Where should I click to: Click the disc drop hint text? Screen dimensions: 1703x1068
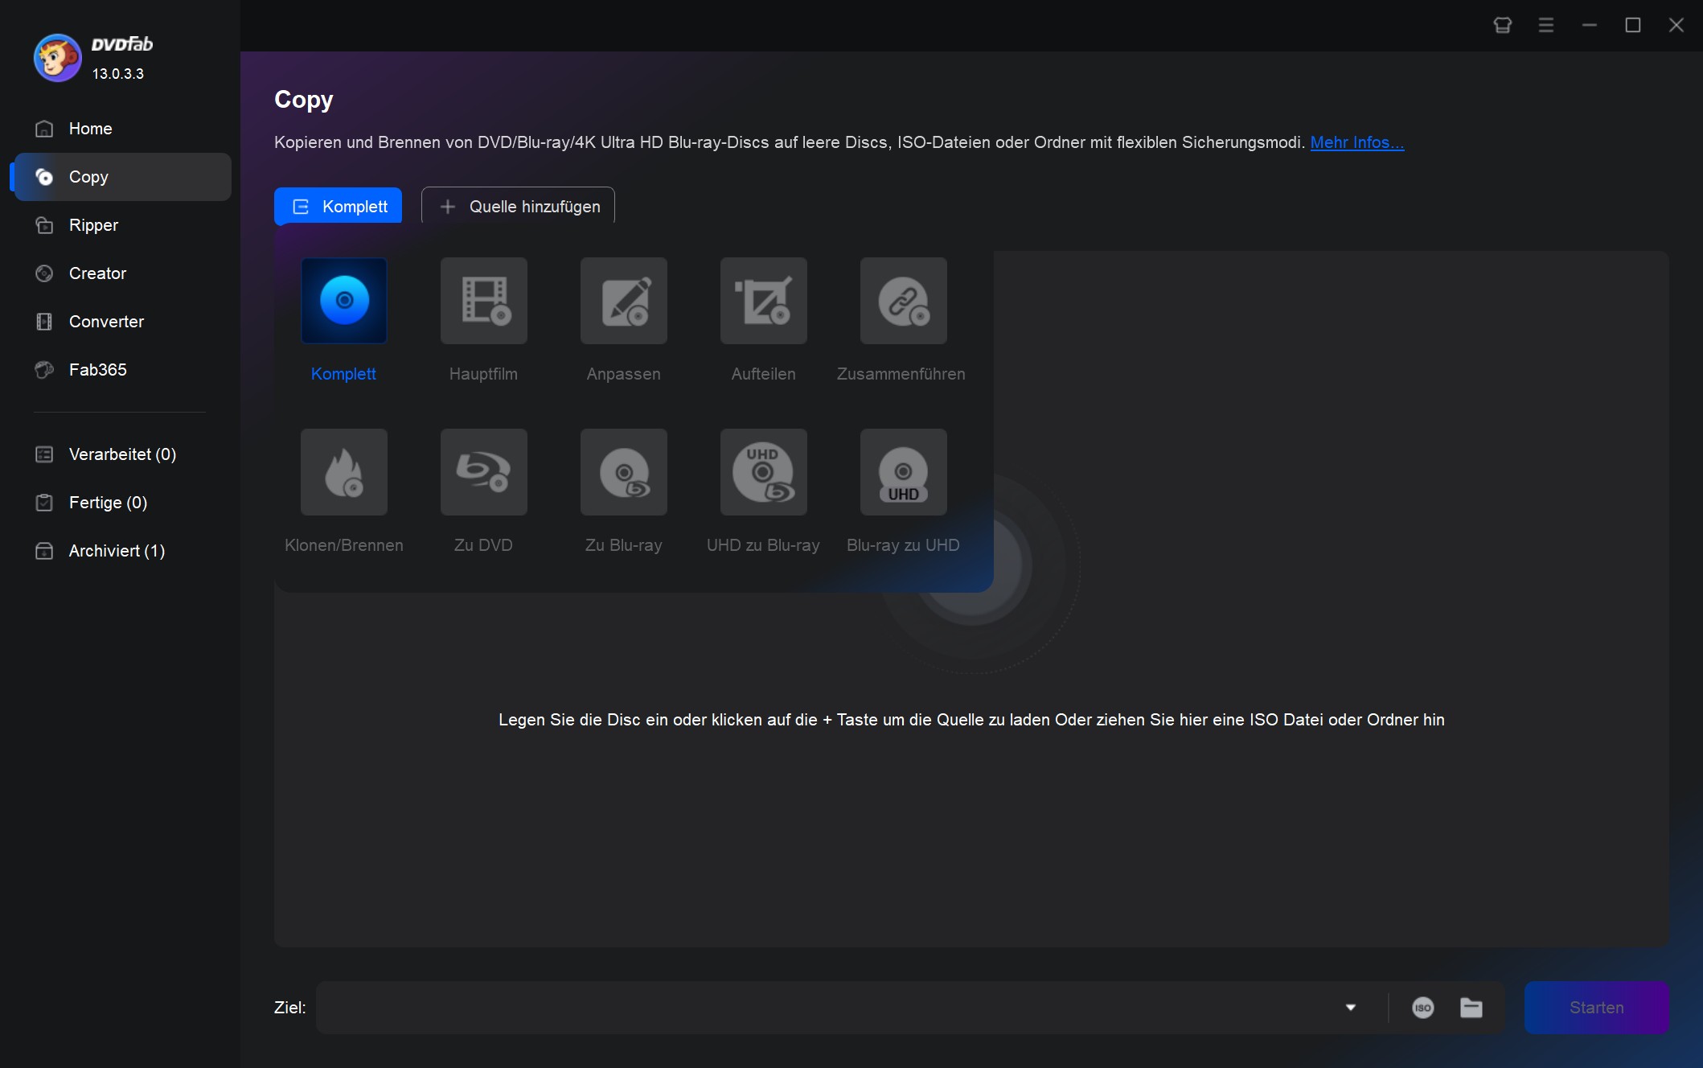tap(971, 720)
